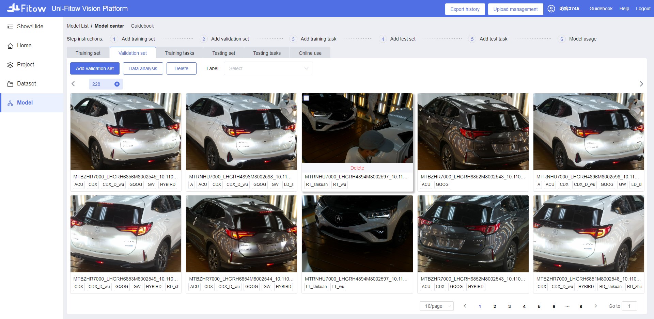
Task: Click the Show/Hide sidebar icon
Action: [x=10, y=27]
